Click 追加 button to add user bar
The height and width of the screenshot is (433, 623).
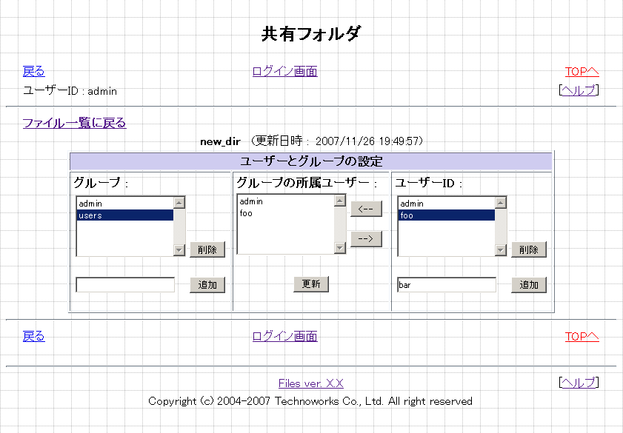tap(529, 285)
